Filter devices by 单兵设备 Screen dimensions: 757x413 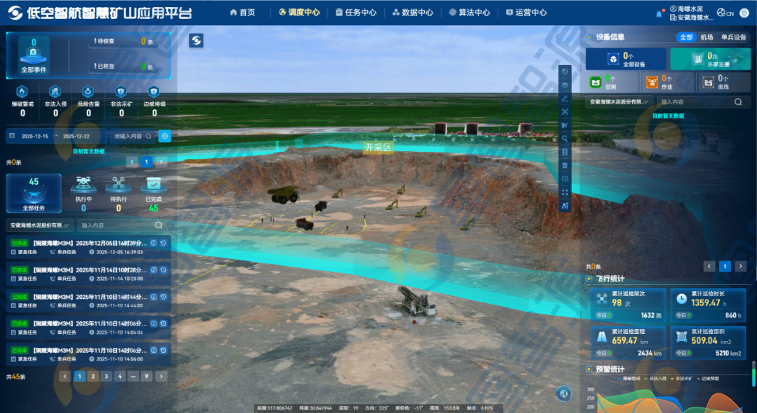[x=733, y=37]
